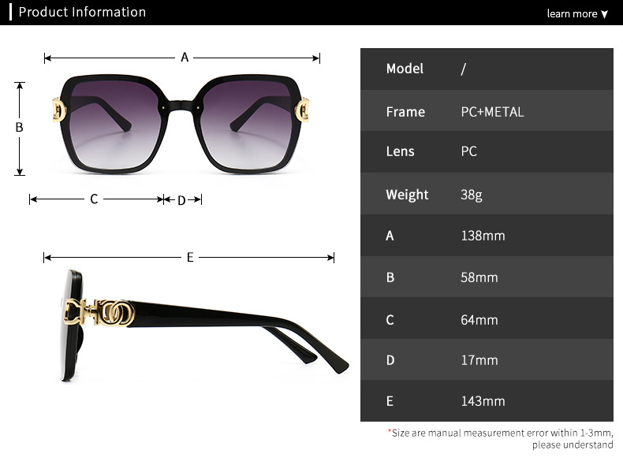Click the dimension label C
Image resolution: width=623 pixels, height=465 pixels.
(94, 199)
